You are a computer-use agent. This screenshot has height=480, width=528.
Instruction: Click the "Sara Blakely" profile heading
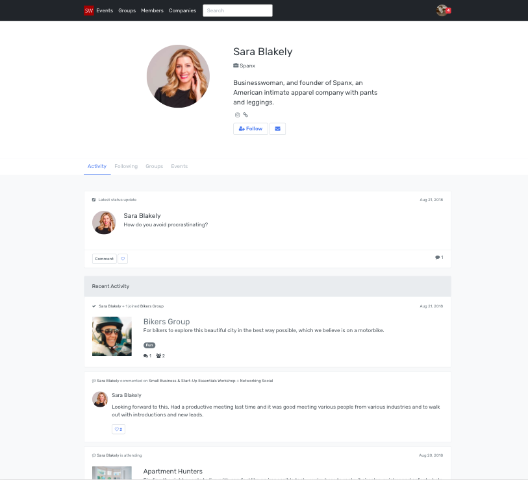(x=263, y=51)
